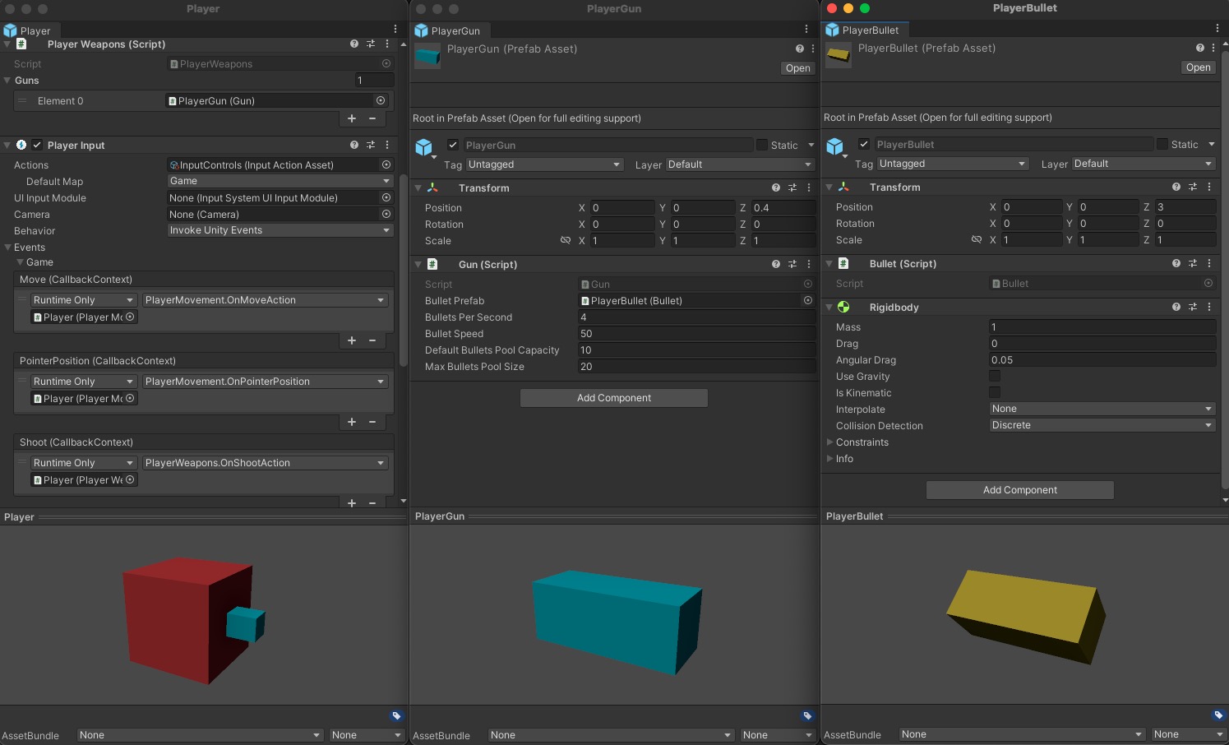The width and height of the screenshot is (1229, 745).
Task: Toggle Player Input component enabled checkbox
Action: (x=37, y=145)
